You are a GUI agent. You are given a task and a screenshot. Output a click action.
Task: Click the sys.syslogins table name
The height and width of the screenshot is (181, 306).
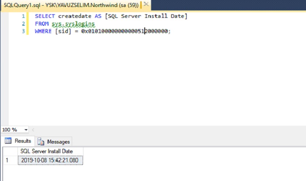73,24
